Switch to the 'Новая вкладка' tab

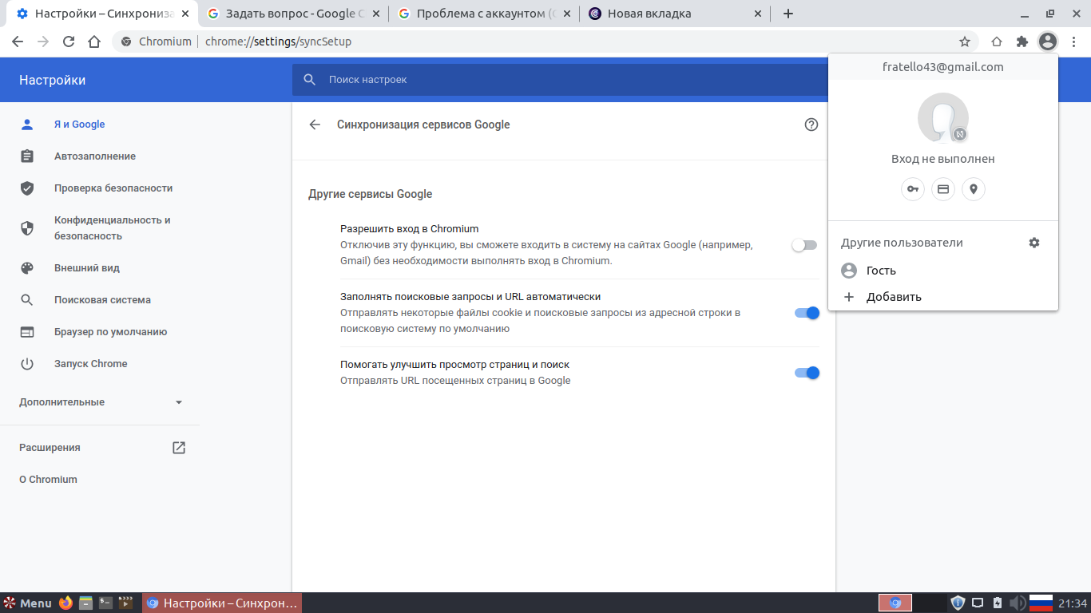[676, 14]
